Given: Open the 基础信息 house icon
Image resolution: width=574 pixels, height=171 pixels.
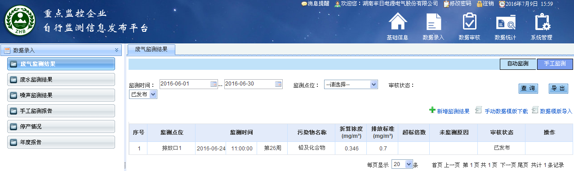Looking at the screenshot, I should pyautogui.click(x=397, y=22).
